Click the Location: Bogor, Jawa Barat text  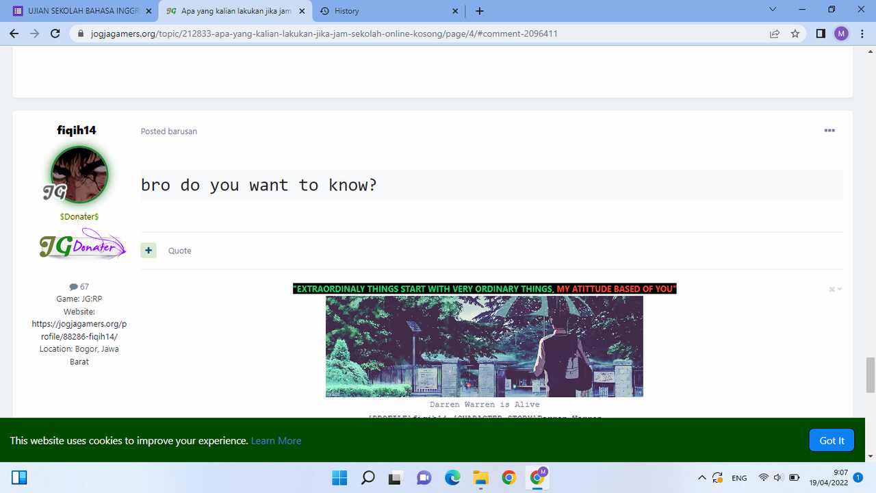pos(79,355)
